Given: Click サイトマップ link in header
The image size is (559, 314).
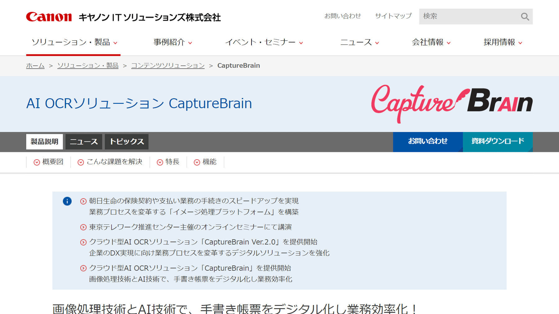Looking at the screenshot, I should [393, 16].
